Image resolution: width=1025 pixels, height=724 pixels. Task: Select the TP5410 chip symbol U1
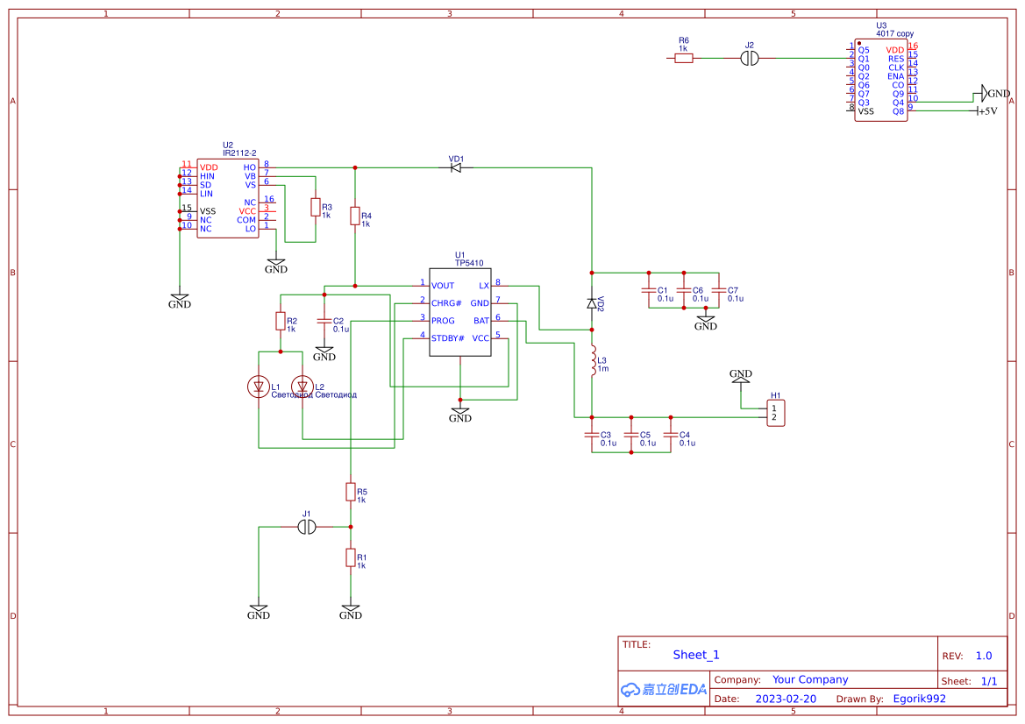click(459, 311)
